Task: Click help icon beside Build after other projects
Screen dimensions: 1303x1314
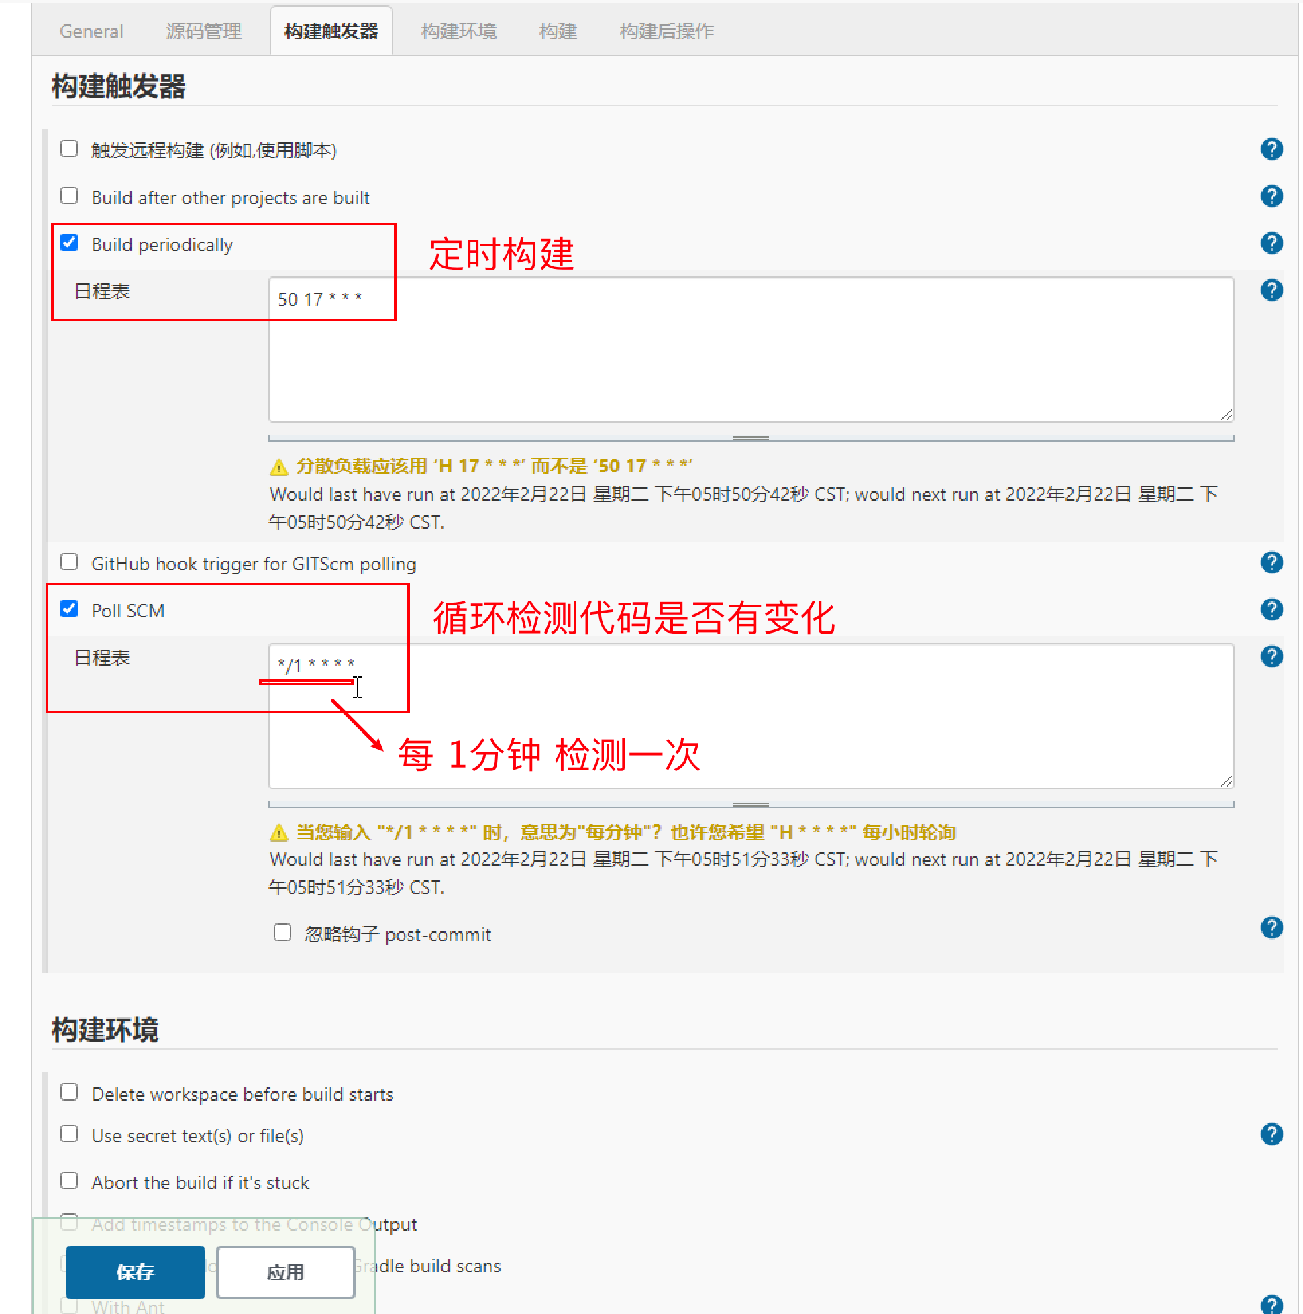Action: point(1270,196)
